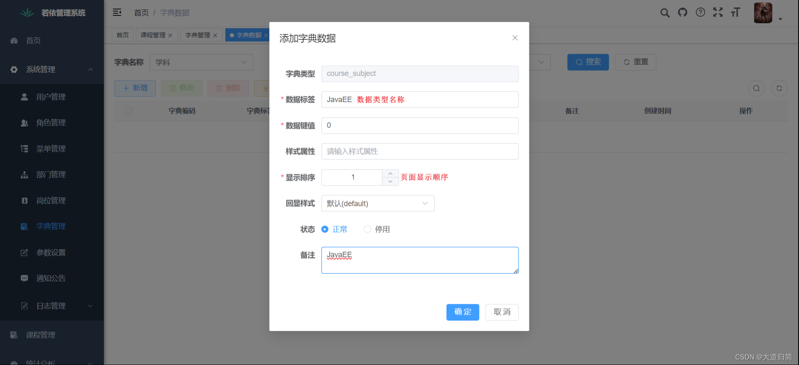799x365 pixels.
Task: Click the 若依管理系统 logo
Action: coord(52,13)
